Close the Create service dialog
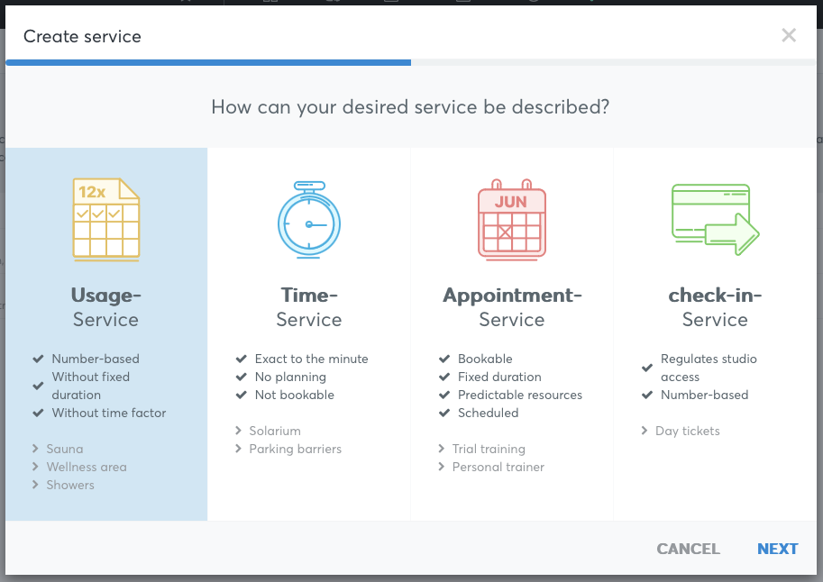The image size is (823, 582). coord(789,35)
